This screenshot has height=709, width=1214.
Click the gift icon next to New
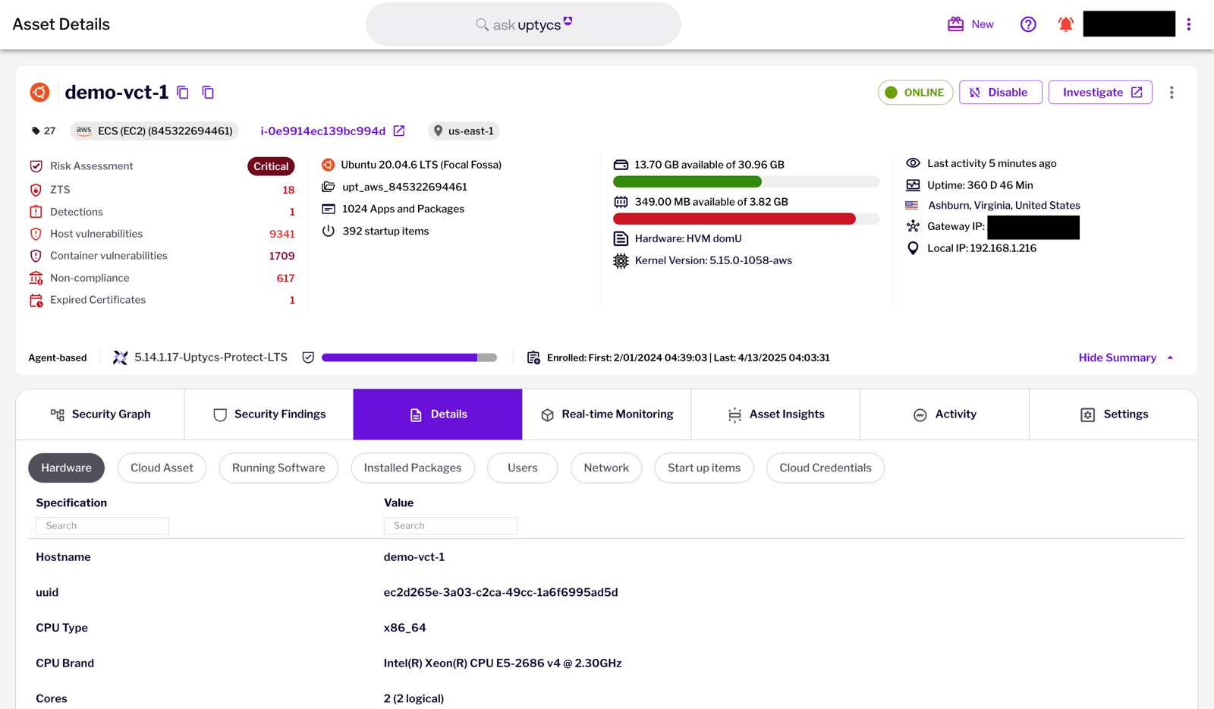[955, 24]
